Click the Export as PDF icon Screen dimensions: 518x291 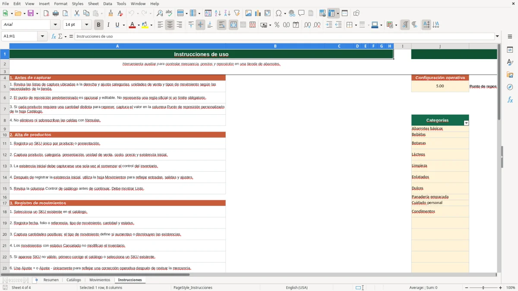click(46, 13)
